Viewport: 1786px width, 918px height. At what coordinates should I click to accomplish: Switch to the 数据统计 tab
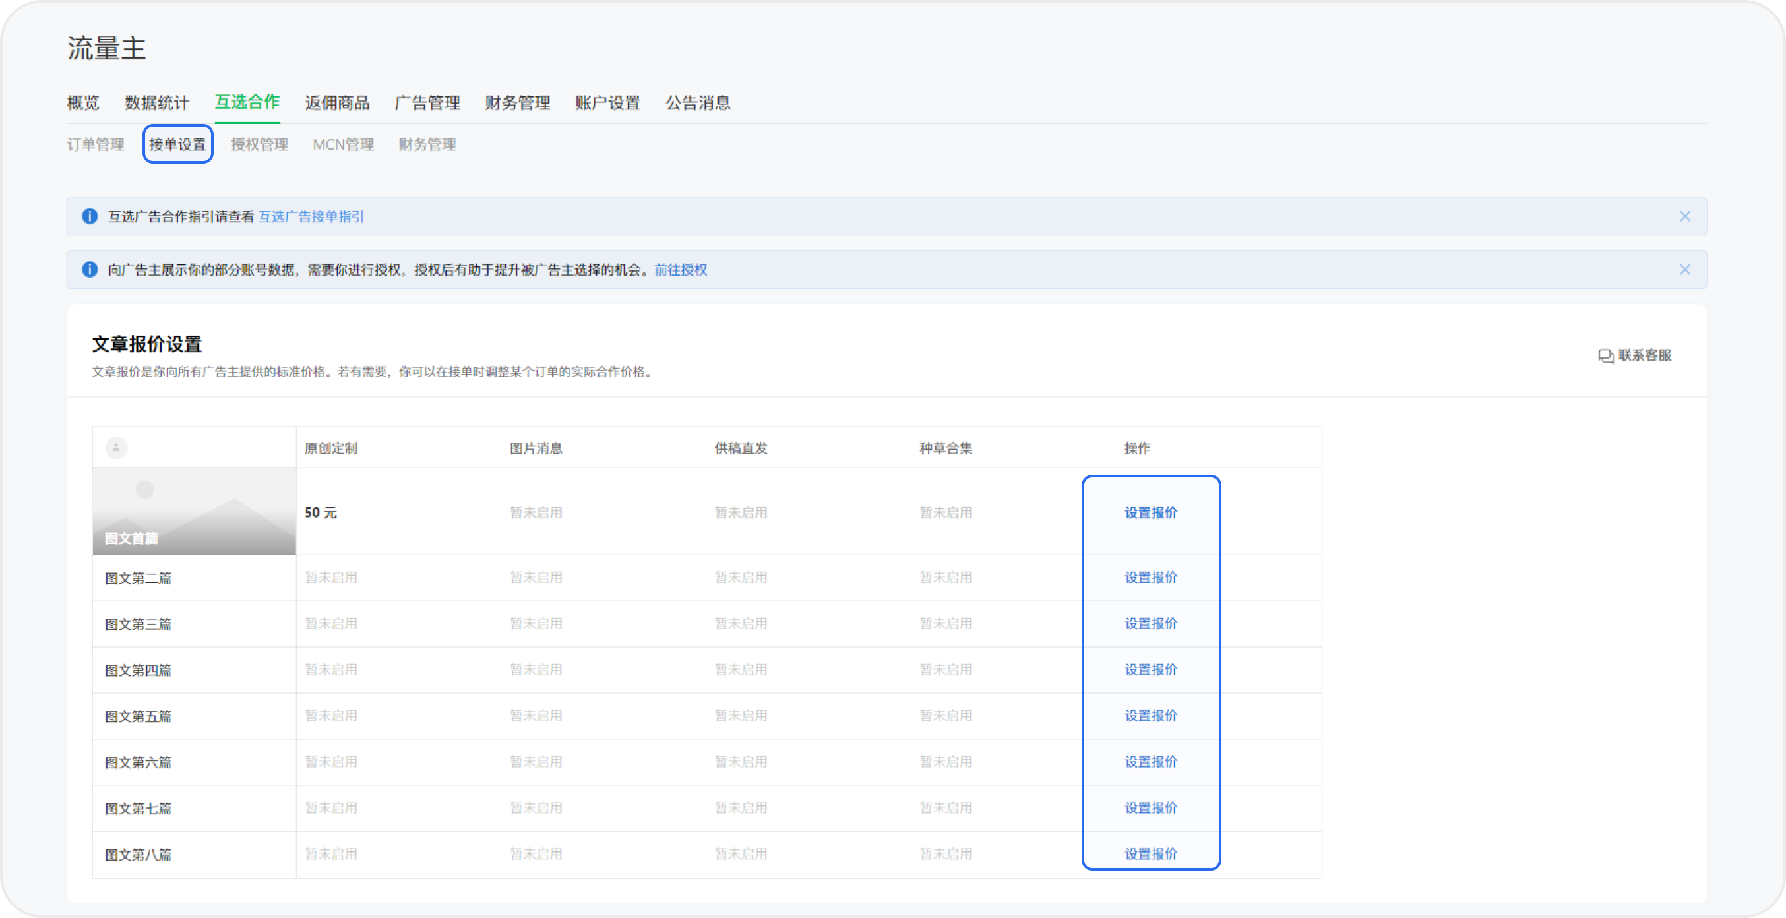point(157,104)
